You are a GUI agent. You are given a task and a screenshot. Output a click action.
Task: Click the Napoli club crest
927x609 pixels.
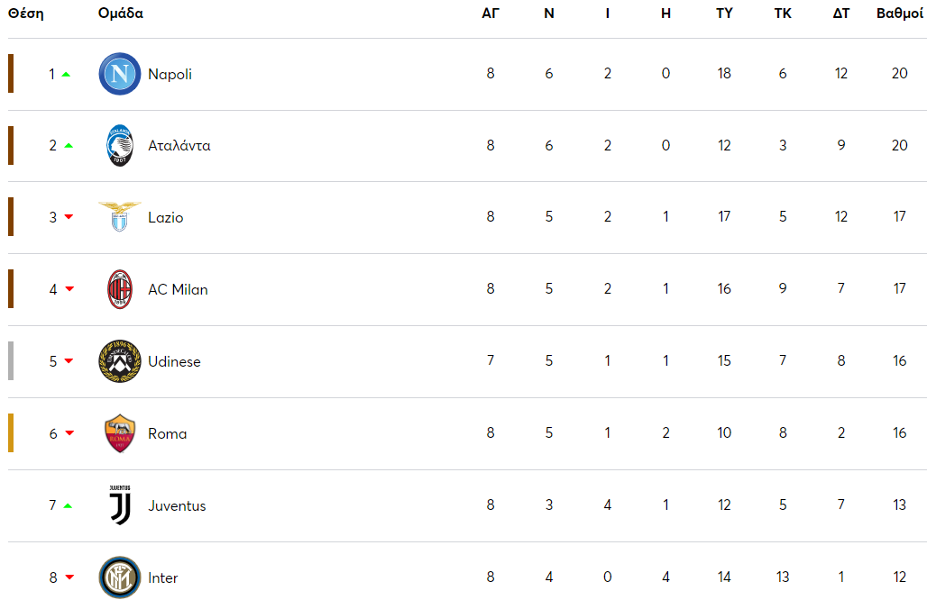[x=120, y=74]
